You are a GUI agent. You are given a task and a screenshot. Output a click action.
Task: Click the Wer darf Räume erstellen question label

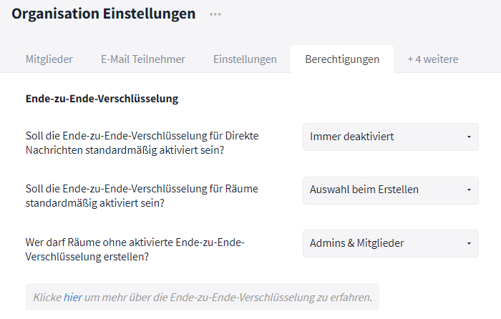(x=135, y=249)
